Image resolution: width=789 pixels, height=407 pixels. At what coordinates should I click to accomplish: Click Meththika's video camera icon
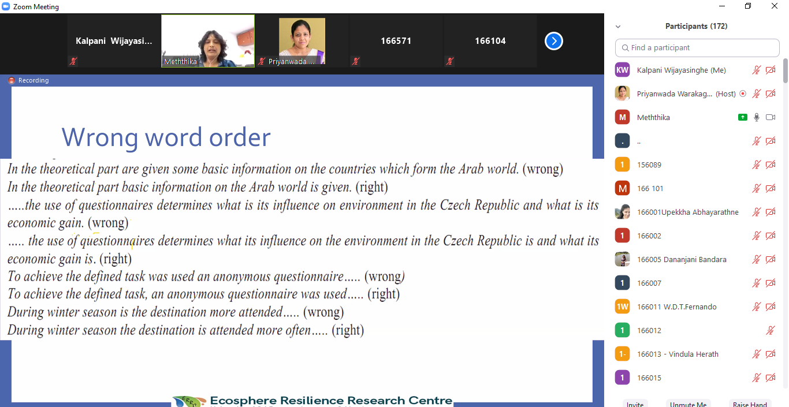pyautogui.click(x=771, y=117)
